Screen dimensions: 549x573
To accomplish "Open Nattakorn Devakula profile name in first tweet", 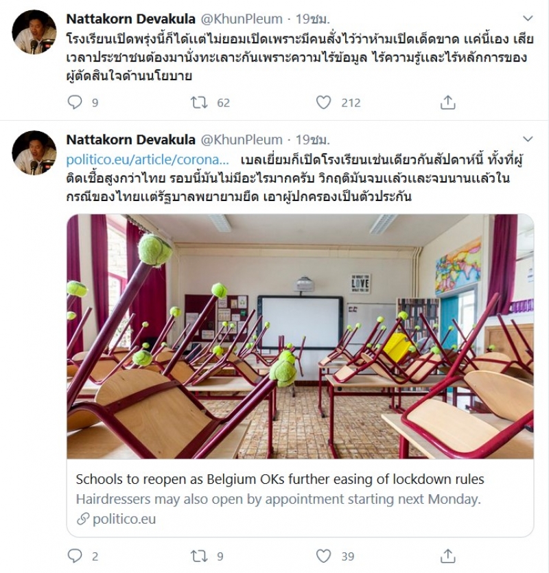I will (x=131, y=19).
